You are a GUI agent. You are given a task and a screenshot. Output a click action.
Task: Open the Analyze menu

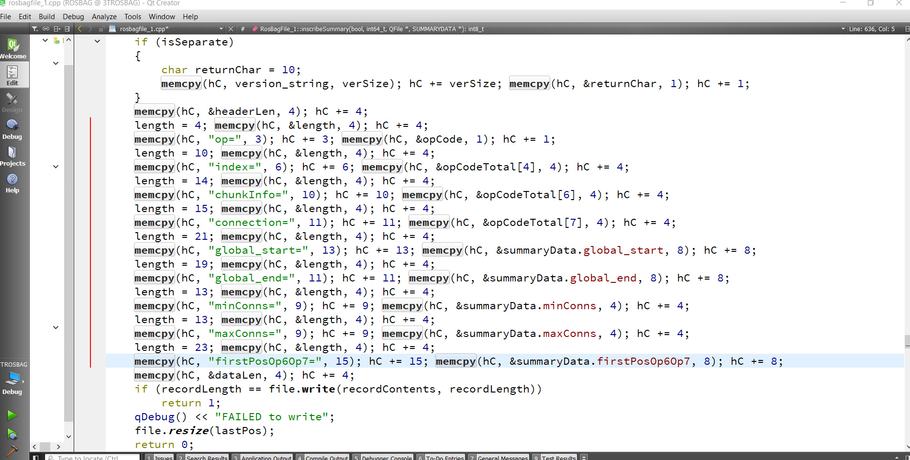[104, 16]
